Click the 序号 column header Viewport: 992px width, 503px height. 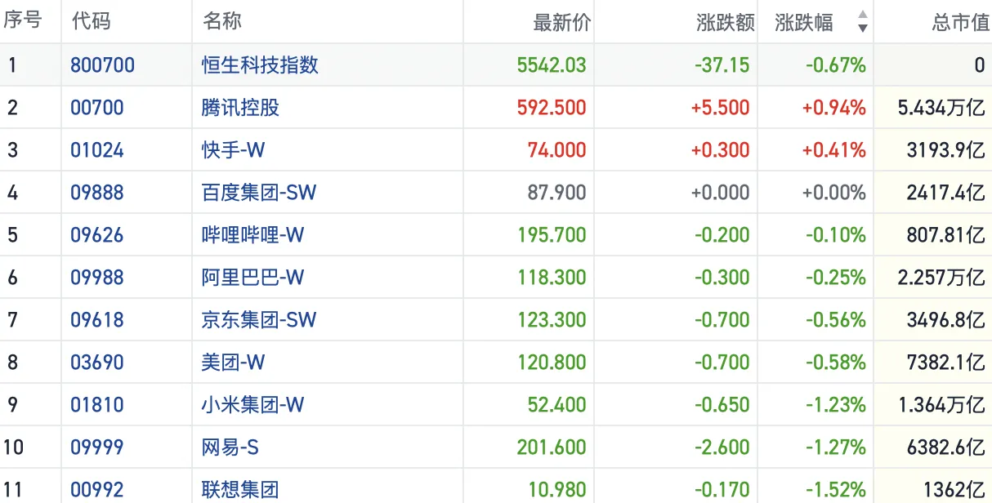23,21
